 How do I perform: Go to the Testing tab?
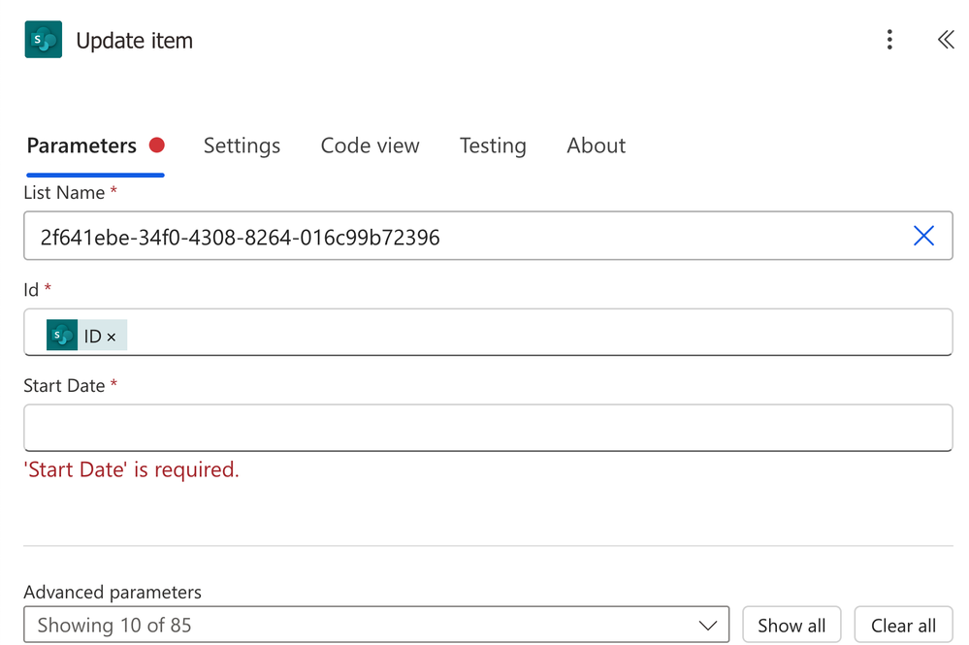(493, 145)
